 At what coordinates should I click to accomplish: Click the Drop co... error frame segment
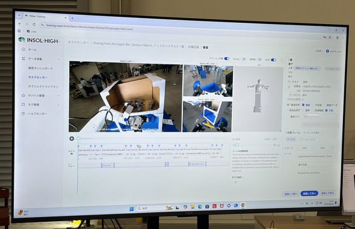coord(108,165)
